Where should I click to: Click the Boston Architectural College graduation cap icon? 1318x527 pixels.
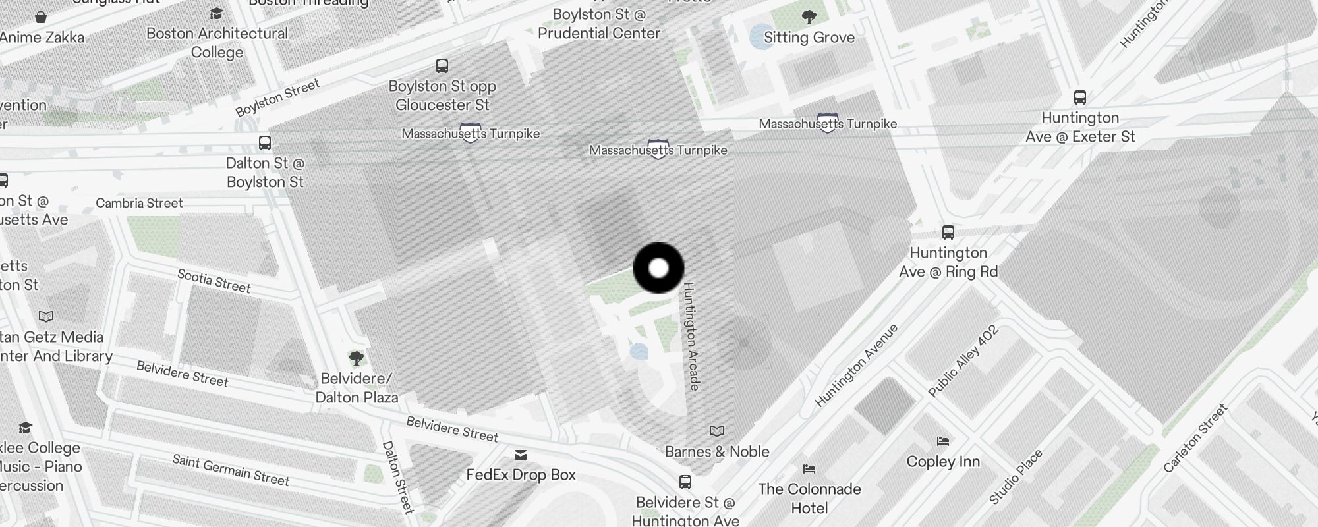pos(216,14)
